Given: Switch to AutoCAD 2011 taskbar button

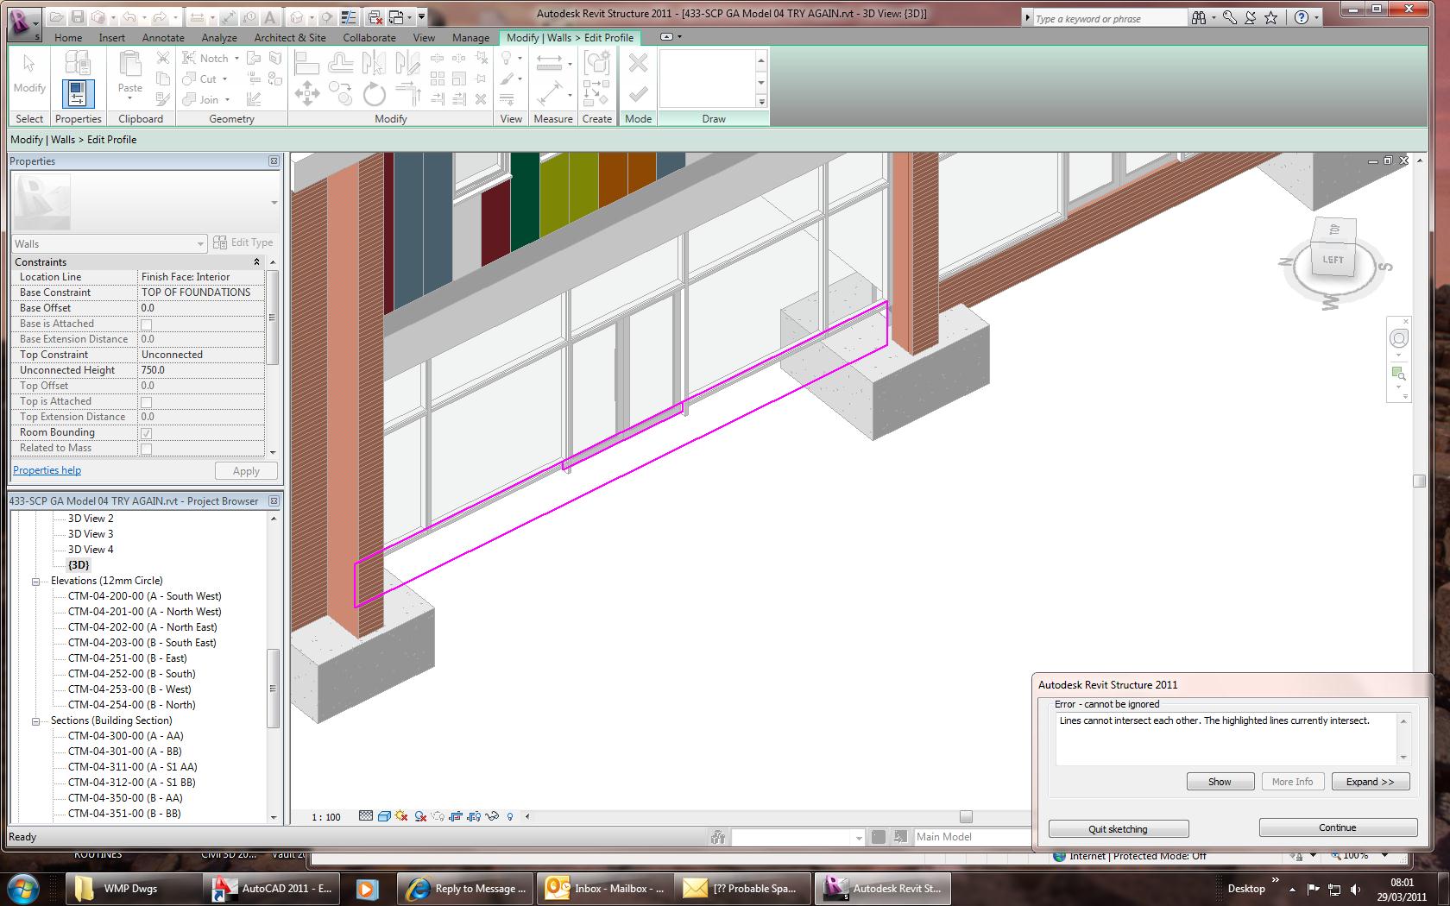Looking at the screenshot, I should click(272, 888).
